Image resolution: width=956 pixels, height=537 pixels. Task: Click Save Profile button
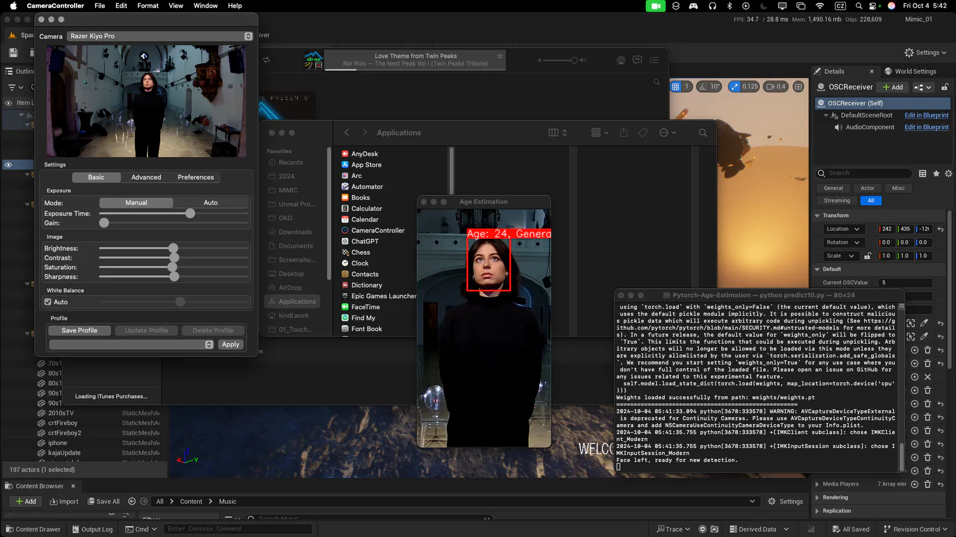(x=79, y=331)
